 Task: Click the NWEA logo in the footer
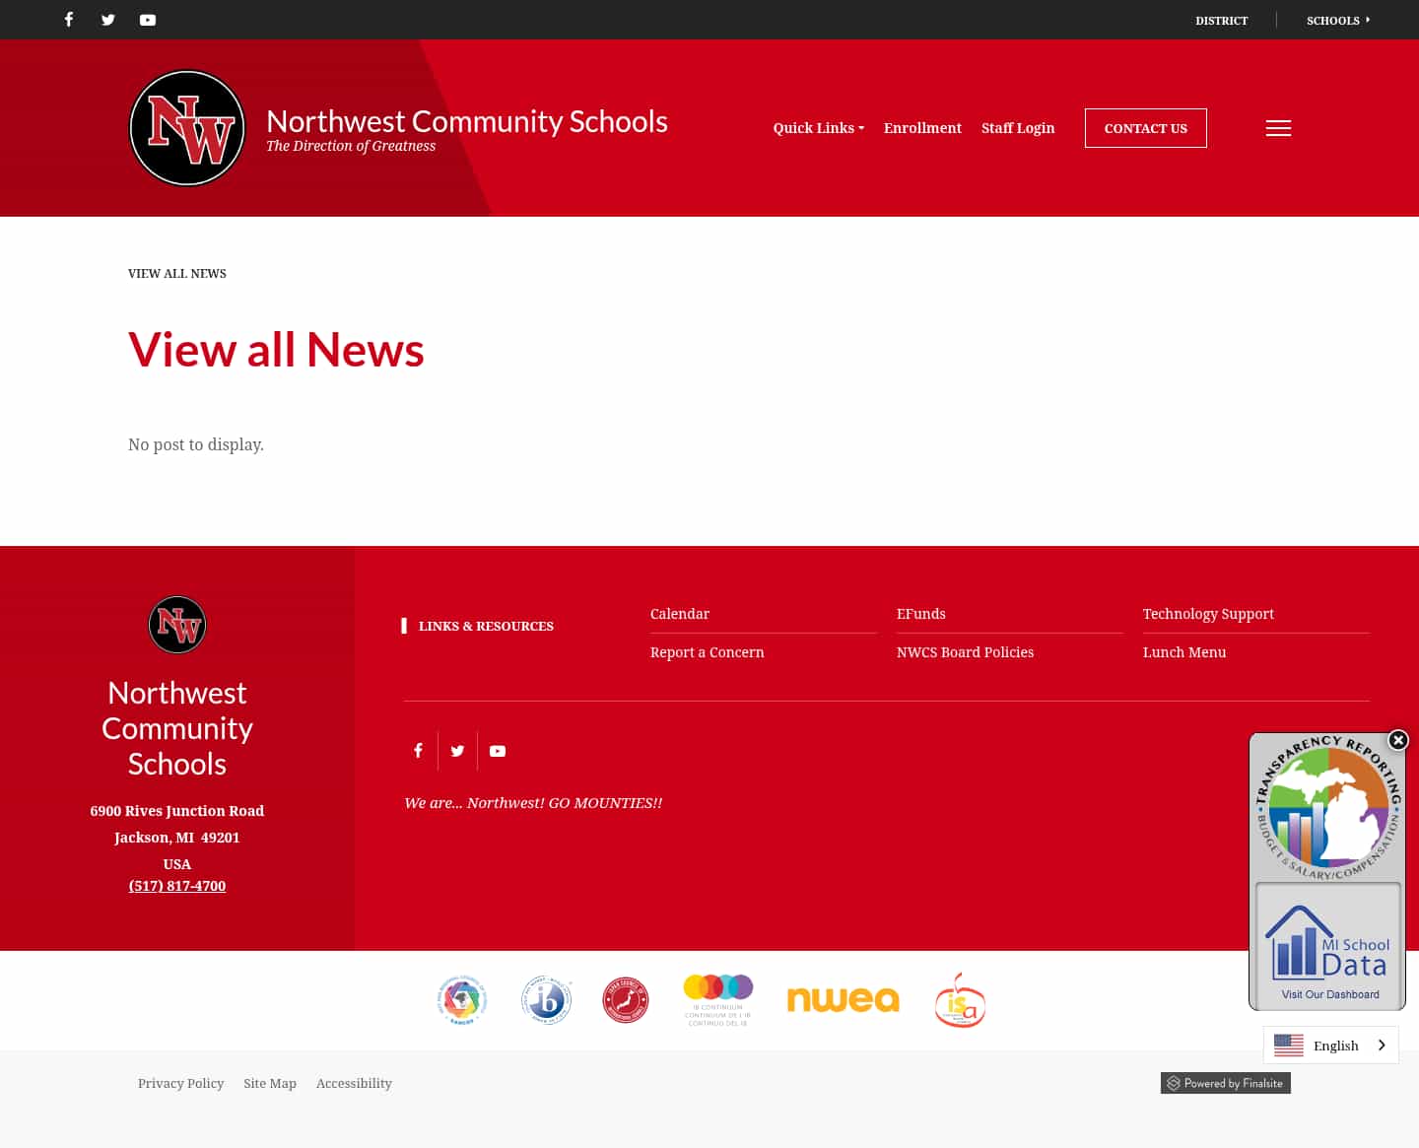[x=843, y=999]
